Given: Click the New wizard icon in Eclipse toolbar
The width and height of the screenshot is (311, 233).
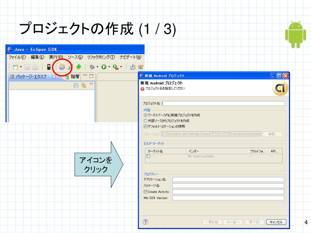Looking at the screenshot, I should [15, 67].
